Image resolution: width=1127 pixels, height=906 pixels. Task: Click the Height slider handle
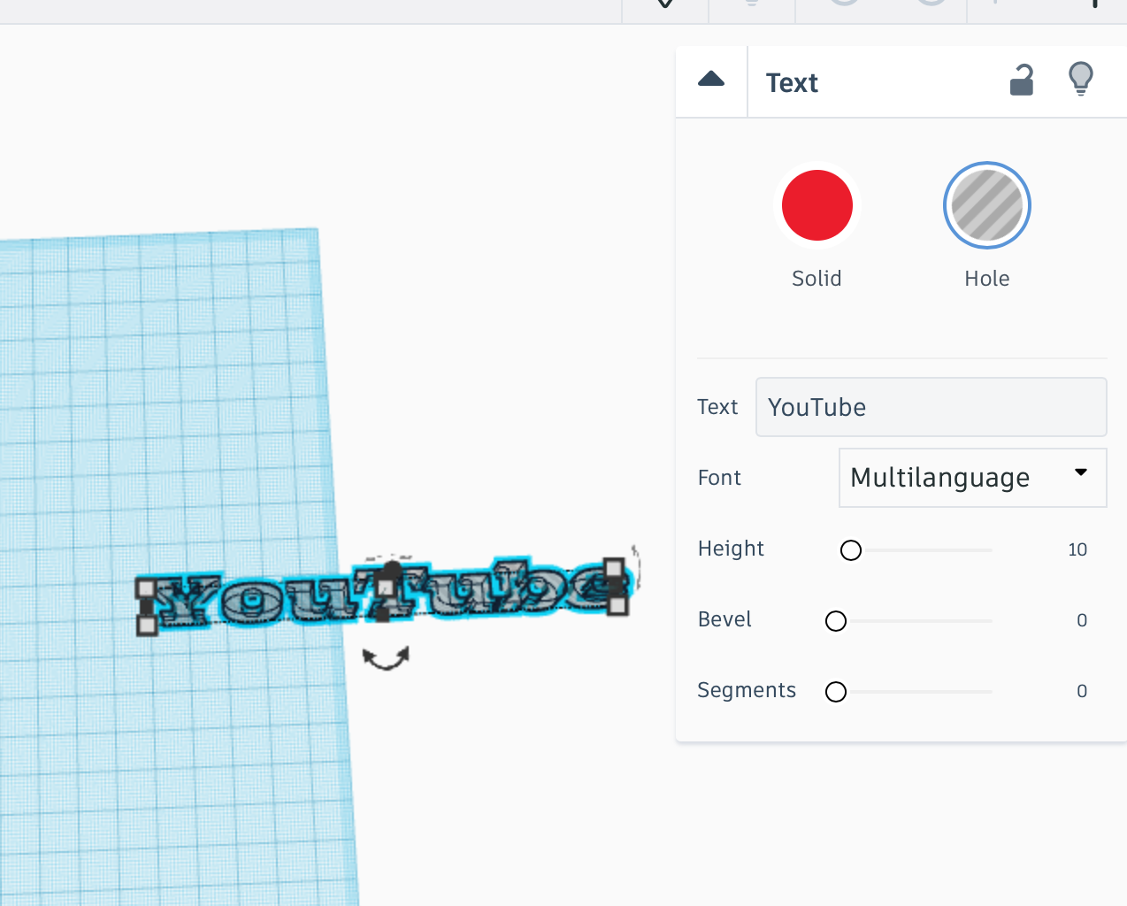coord(851,550)
